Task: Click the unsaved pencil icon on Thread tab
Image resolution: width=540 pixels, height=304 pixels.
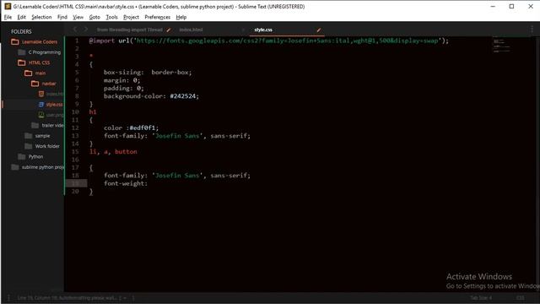Action: tap(169, 30)
